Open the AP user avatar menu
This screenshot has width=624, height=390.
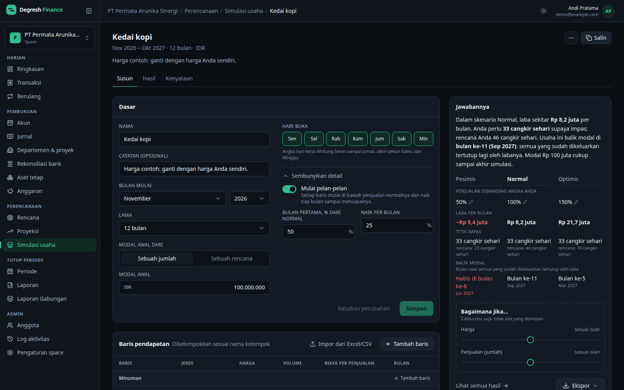tap(608, 11)
